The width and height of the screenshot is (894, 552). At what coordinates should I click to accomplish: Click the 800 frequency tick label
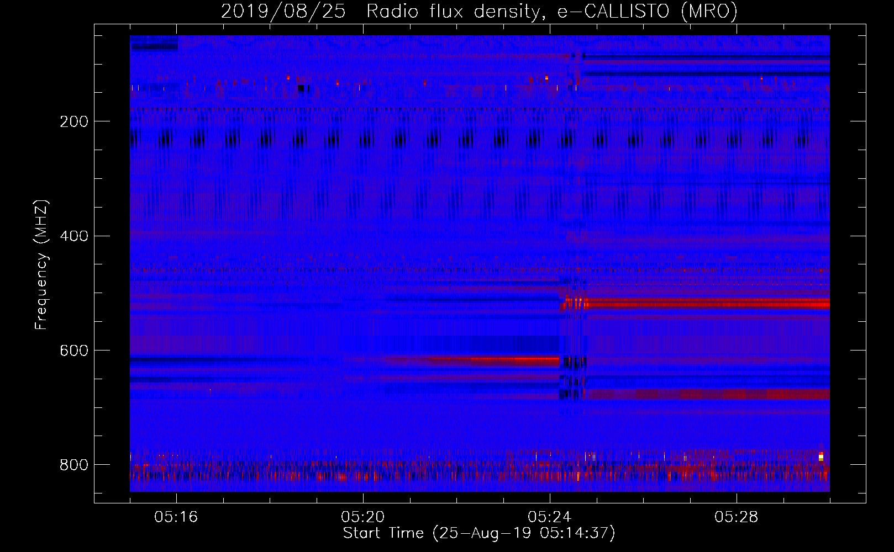[74, 465]
